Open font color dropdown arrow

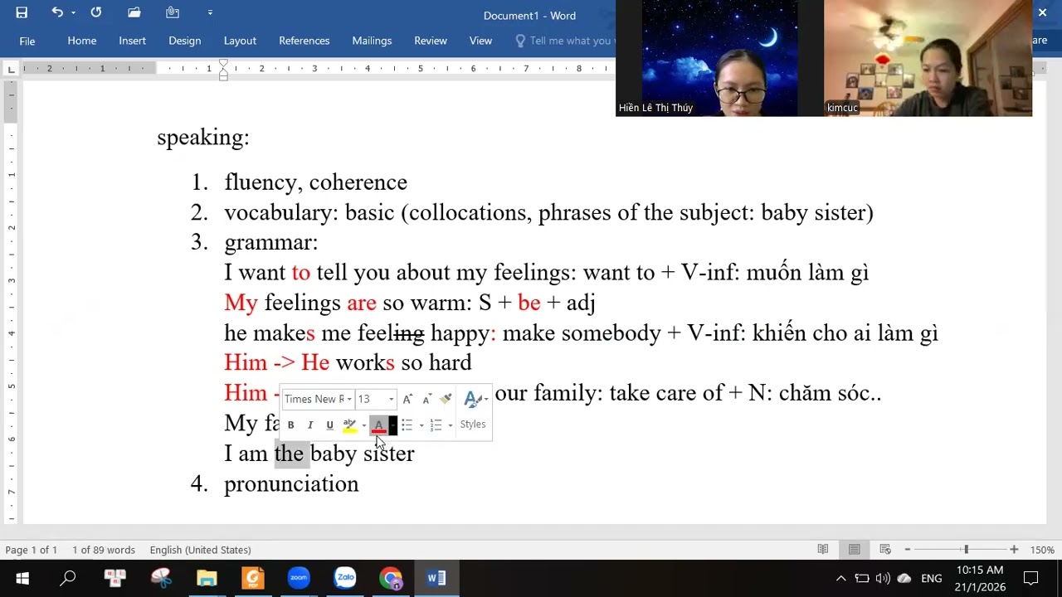click(x=392, y=425)
